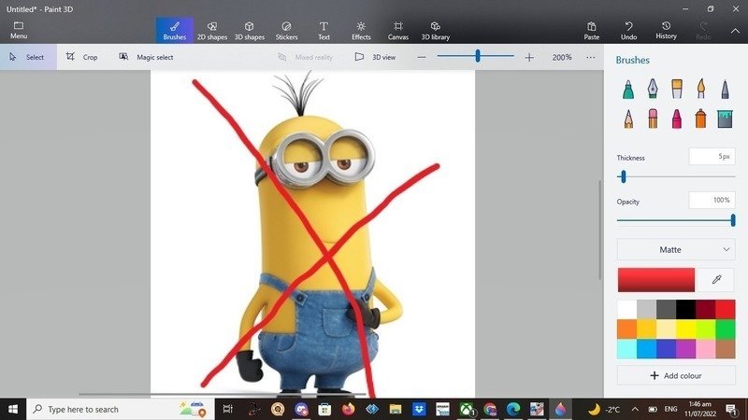748x420 pixels.
Task: Activate Magic select
Action: click(146, 57)
